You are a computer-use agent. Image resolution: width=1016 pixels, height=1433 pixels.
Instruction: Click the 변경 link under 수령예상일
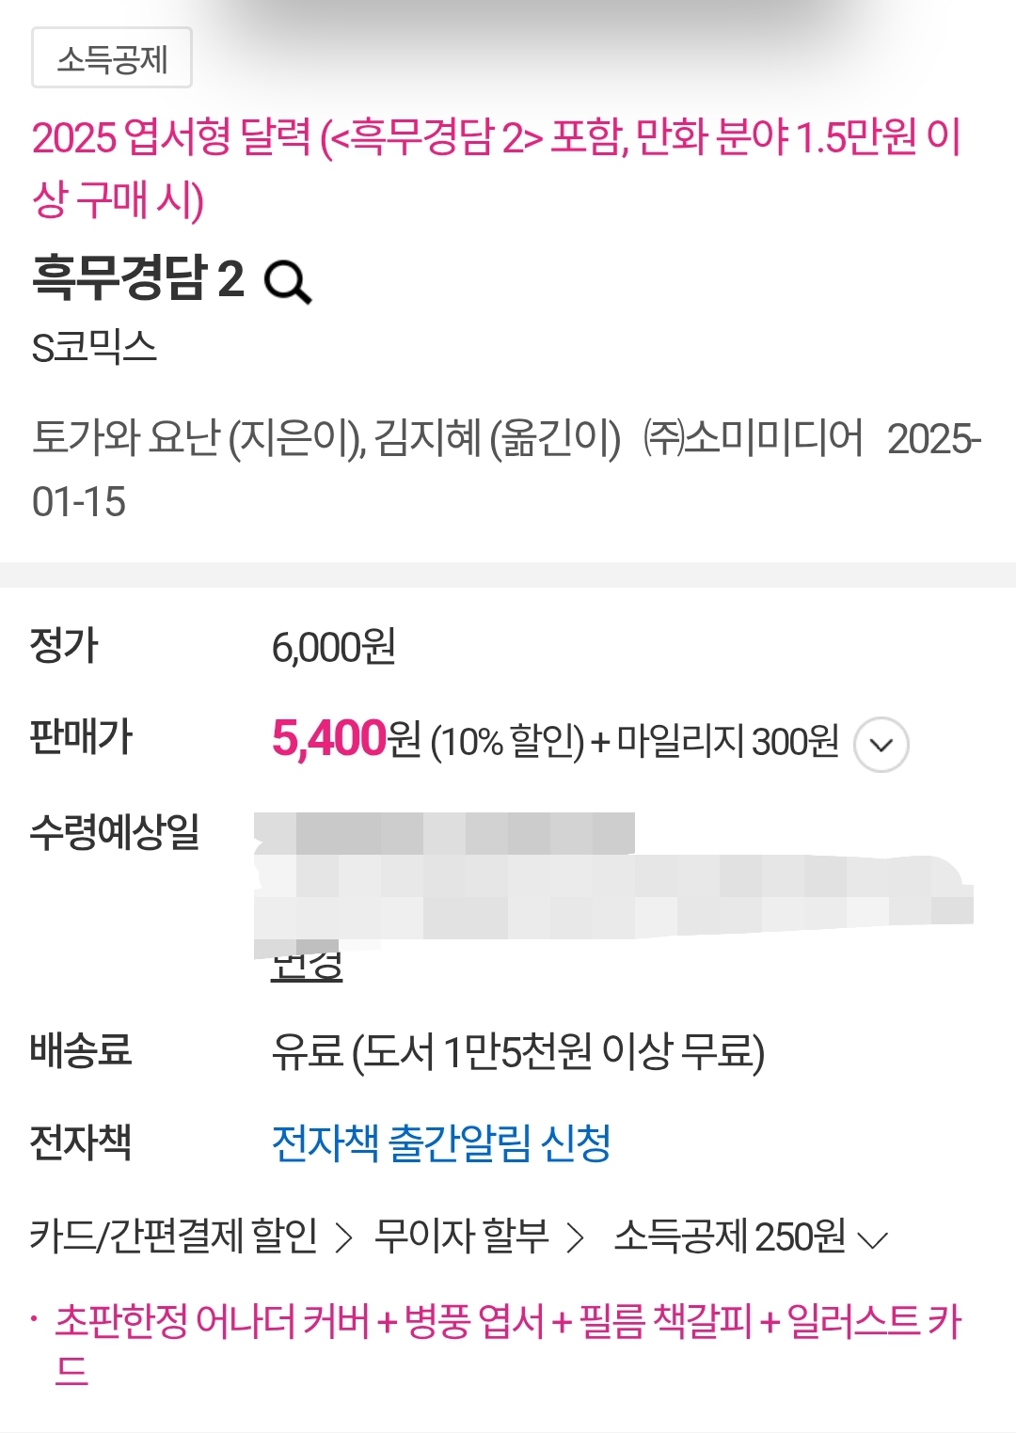pyautogui.click(x=307, y=965)
